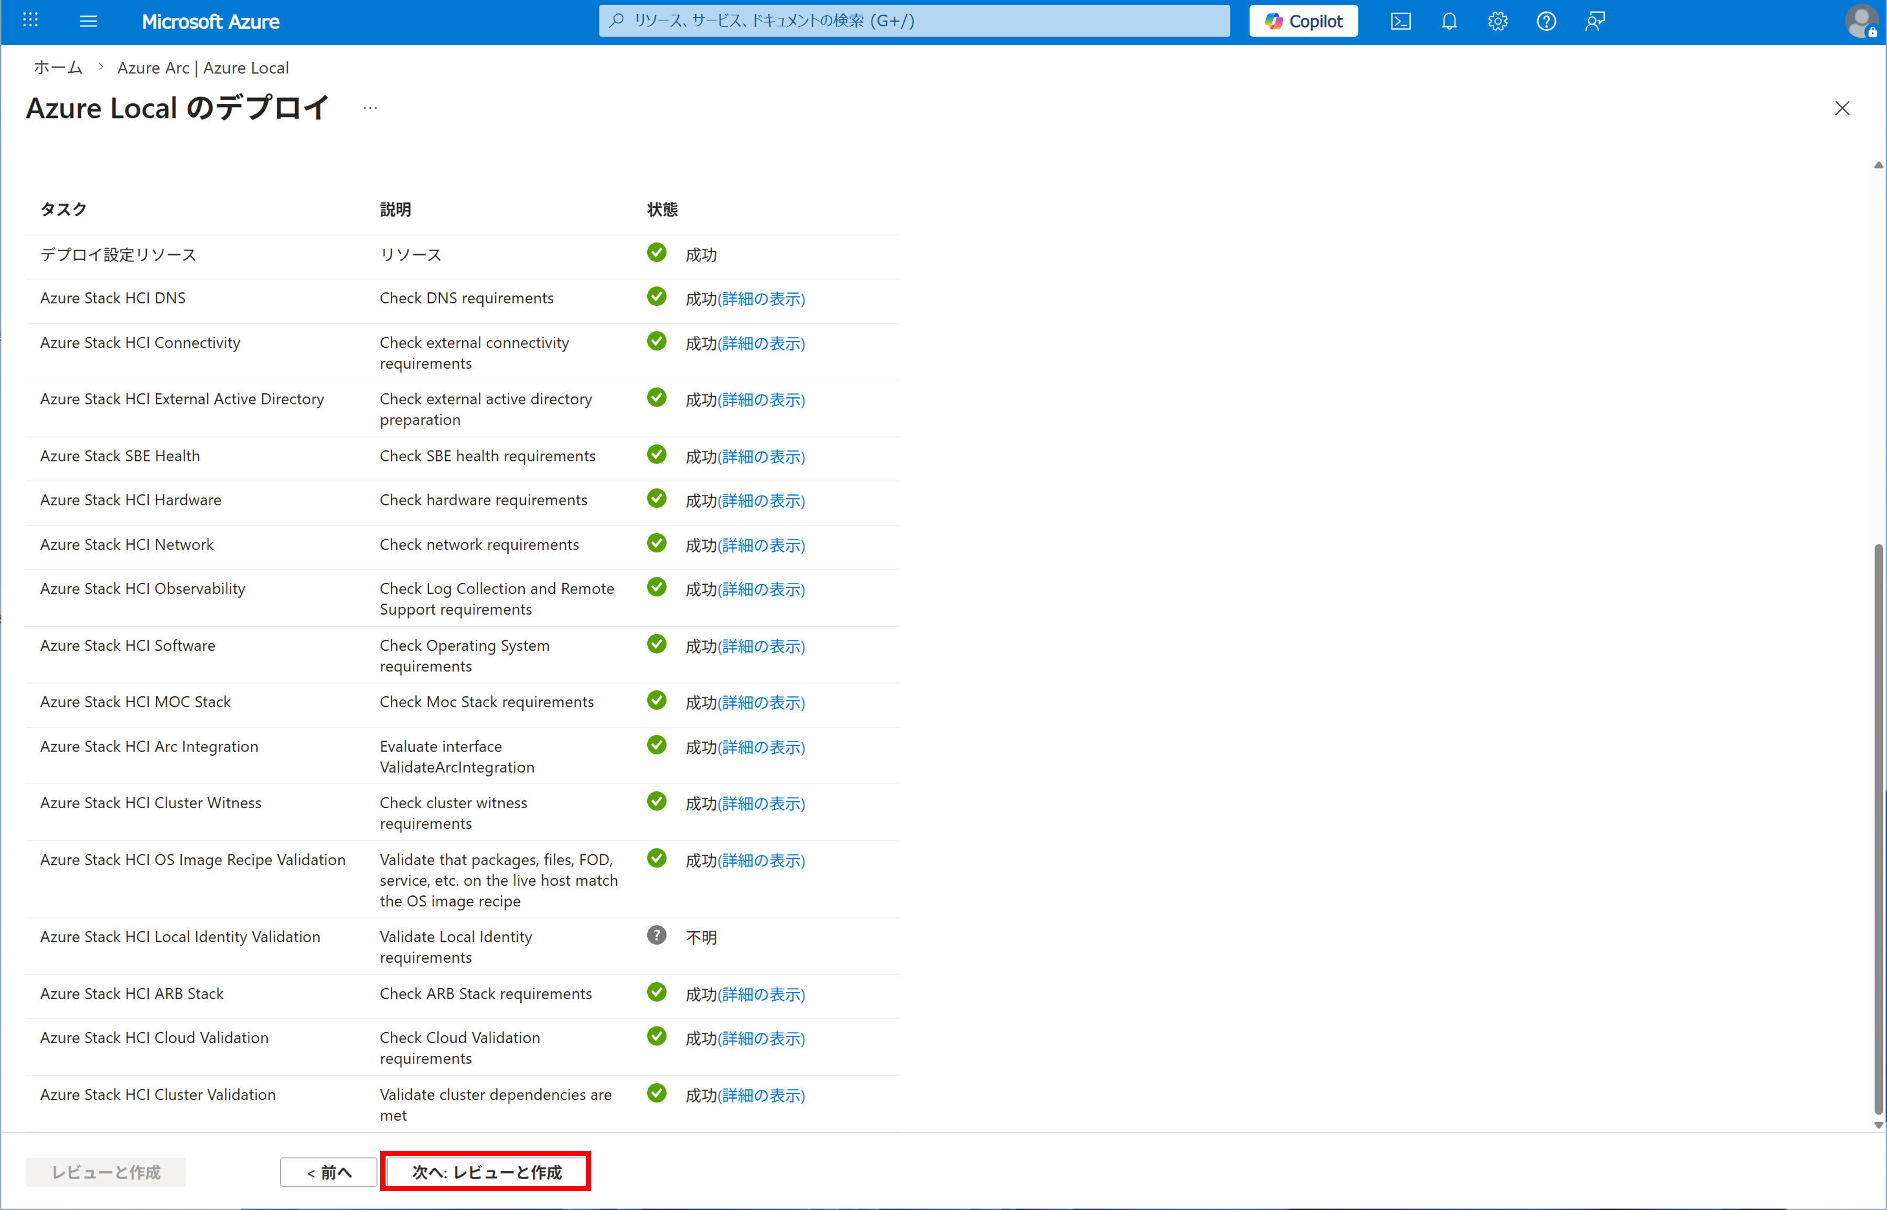Open the user account avatar
Image resolution: width=1887 pixels, height=1210 pixels.
click(x=1860, y=21)
